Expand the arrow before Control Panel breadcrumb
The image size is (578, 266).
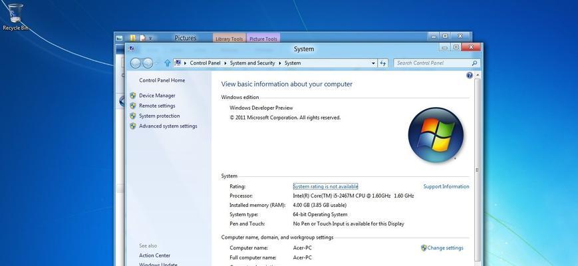point(185,63)
